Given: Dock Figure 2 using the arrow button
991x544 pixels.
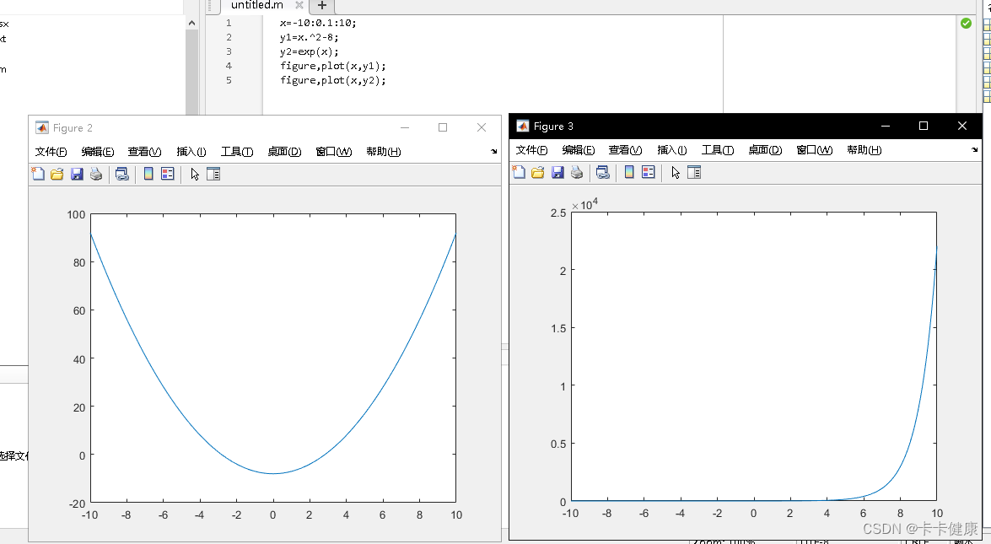Looking at the screenshot, I should 493,152.
